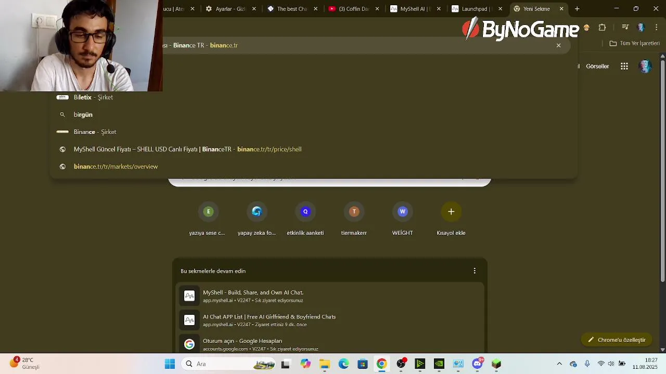The image size is (666, 374).
Task: Select the 'Biletix - Şirket' suggestion
Action: [x=314, y=97]
